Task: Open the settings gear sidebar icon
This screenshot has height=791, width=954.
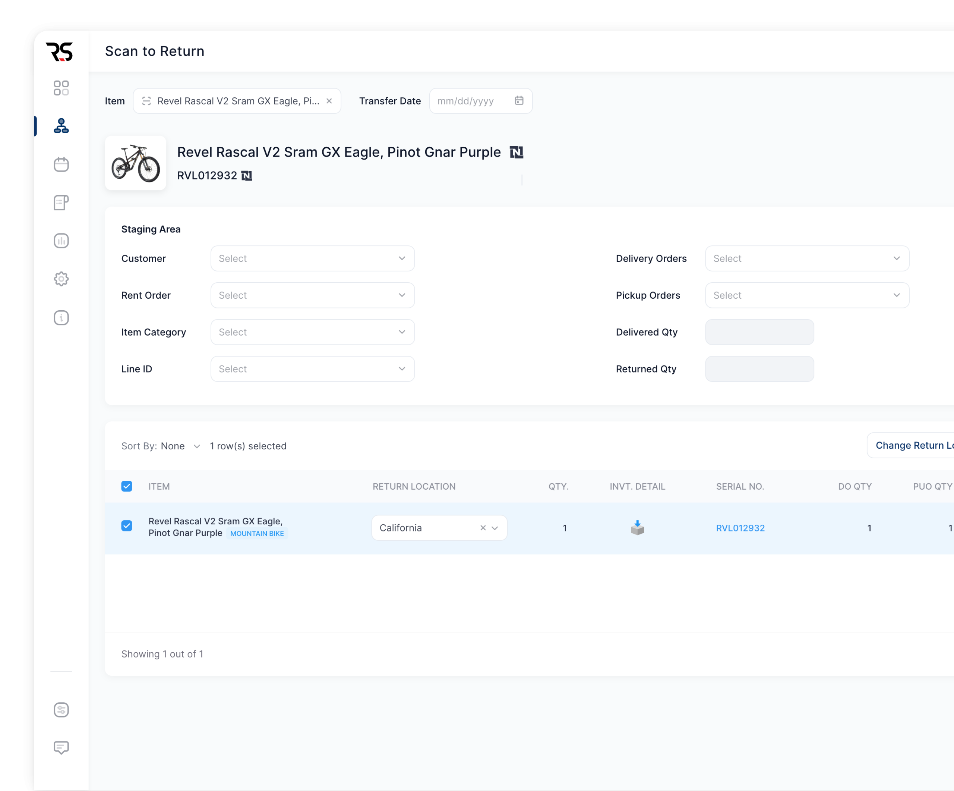Action: (61, 279)
